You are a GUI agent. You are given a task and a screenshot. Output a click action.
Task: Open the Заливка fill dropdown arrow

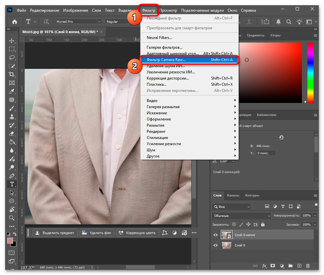click(x=315, y=225)
